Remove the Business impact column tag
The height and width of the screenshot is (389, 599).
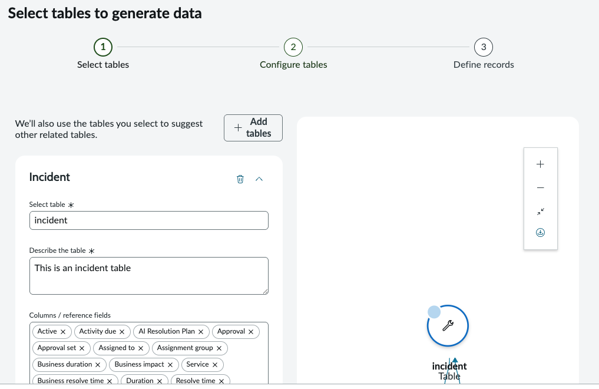[170, 365]
